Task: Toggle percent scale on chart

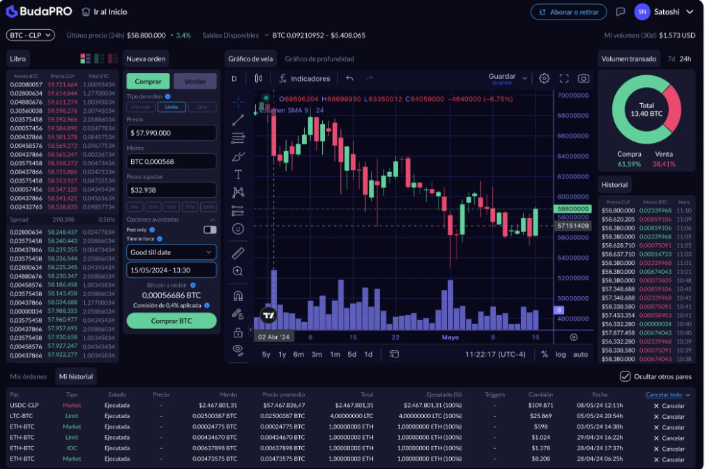Action: point(545,354)
